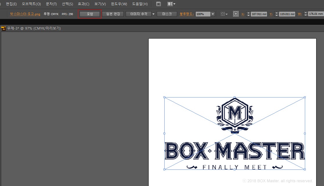Click the 마스크 button
Screen dimensions: 324x186
[167, 14]
